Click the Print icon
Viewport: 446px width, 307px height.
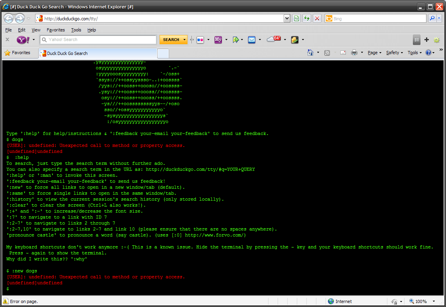click(x=354, y=53)
